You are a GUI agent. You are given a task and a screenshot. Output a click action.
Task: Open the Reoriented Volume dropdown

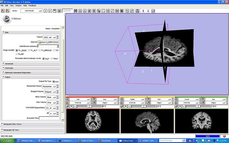(49, 86)
